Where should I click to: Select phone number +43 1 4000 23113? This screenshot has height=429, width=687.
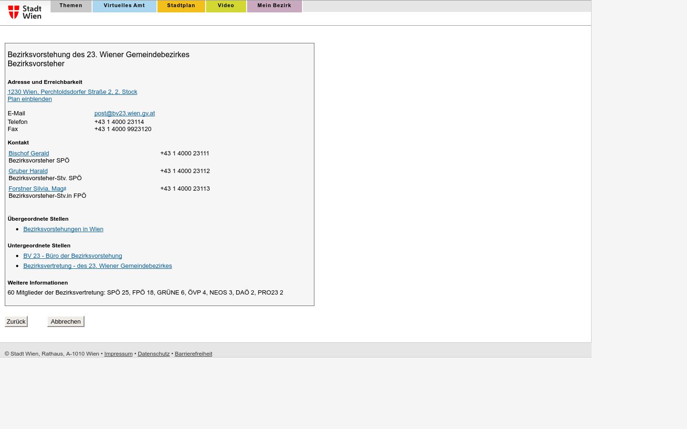tap(185, 189)
